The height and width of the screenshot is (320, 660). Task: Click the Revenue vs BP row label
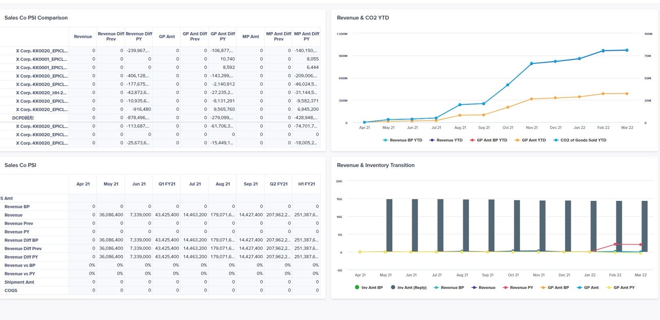[19, 266]
